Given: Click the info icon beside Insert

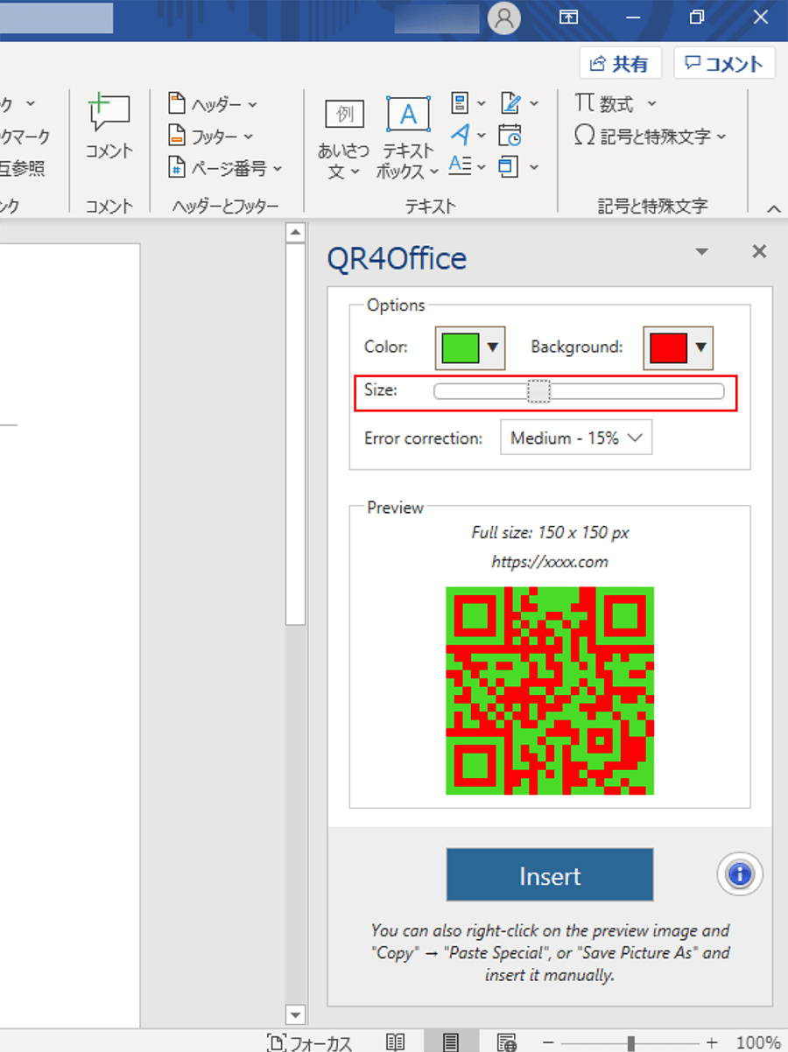Looking at the screenshot, I should (740, 873).
